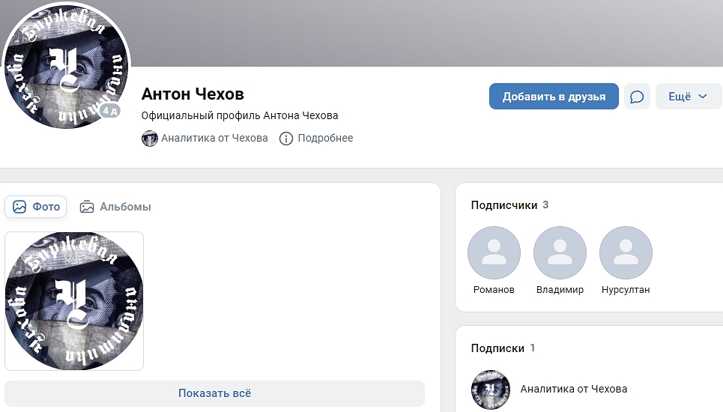Click the Показать всё button
This screenshot has width=723, height=412.
pos(214,393)
